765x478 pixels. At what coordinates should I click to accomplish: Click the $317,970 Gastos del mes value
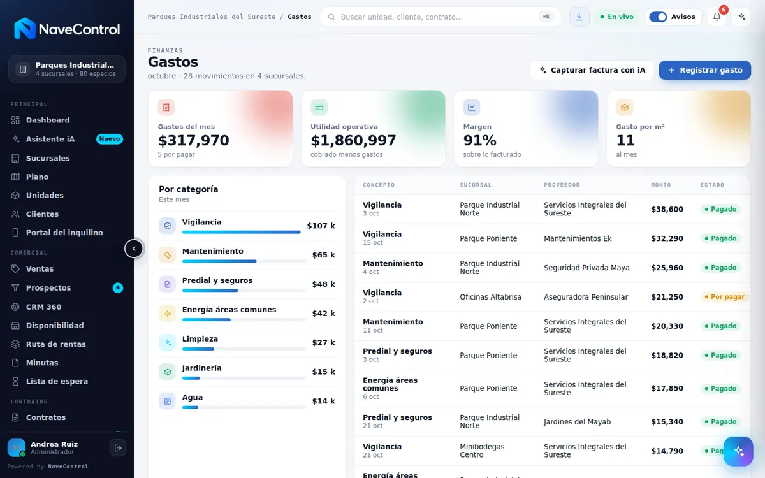click(x=193, y=140)
